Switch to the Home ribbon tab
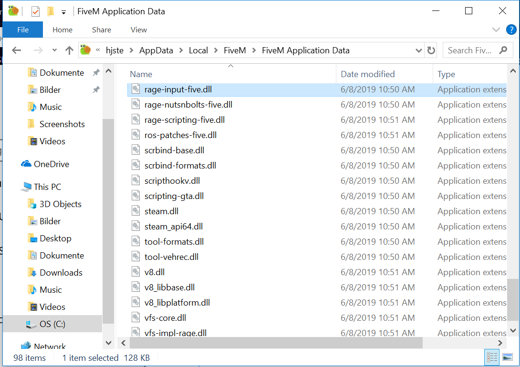This screenshot has height=367, width=520. [62, 30]
